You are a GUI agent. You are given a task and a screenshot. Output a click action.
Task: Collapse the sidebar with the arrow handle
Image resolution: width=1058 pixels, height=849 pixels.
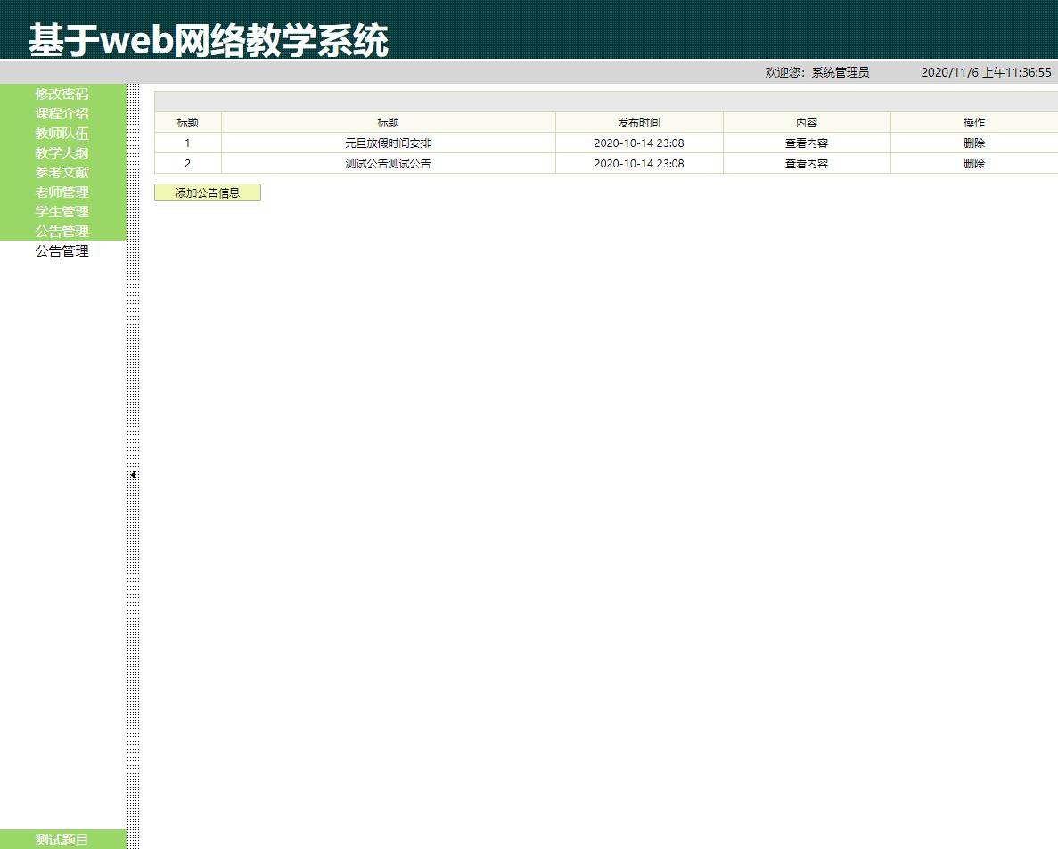tap(133, 475)
